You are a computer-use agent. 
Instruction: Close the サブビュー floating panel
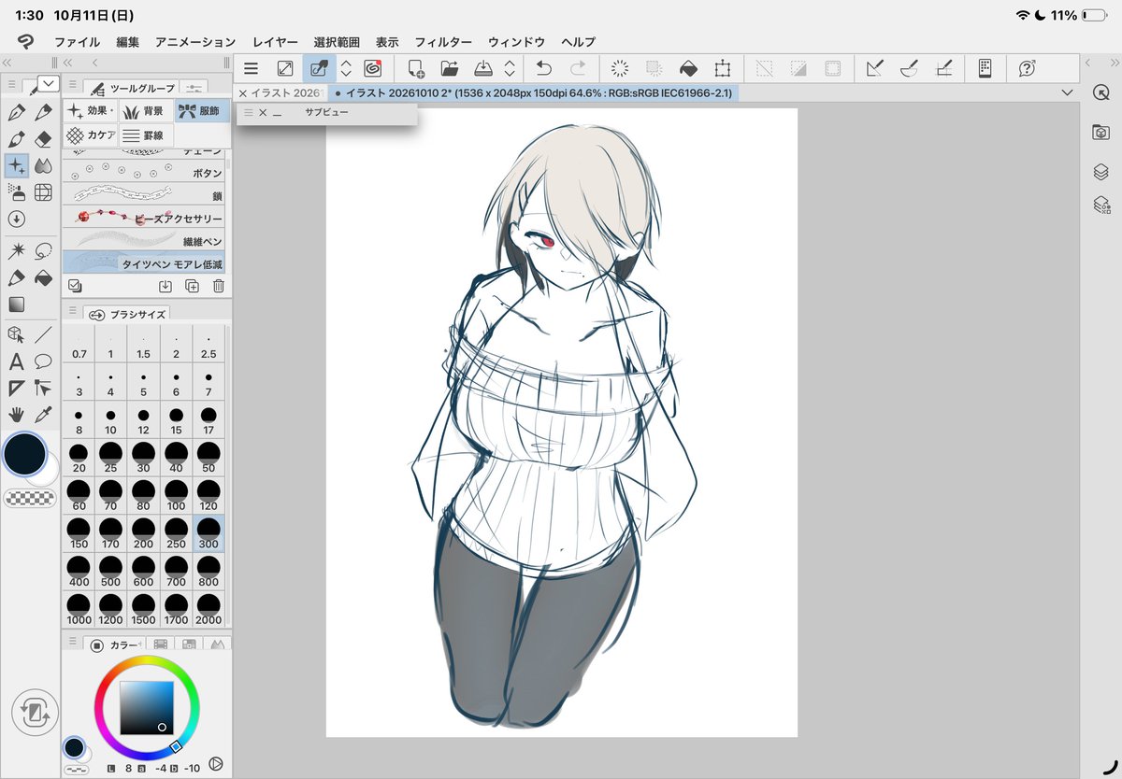[263, 112]
